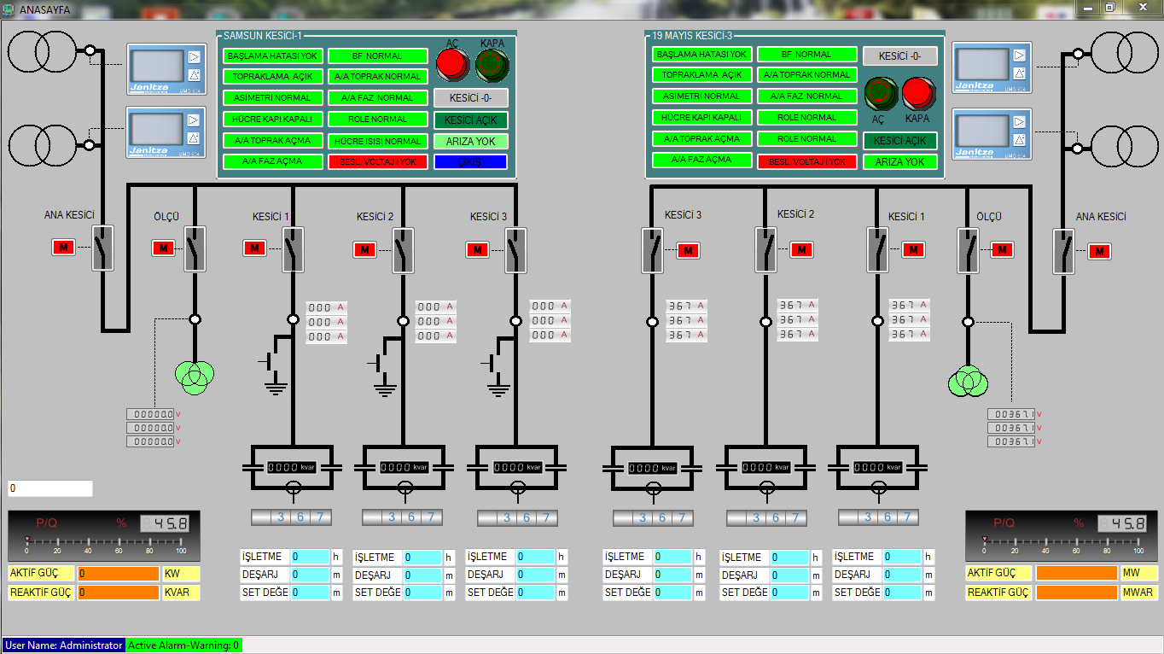Click the ÇIKIŞ blue button

pyautogui.click(x=470, y=162)
